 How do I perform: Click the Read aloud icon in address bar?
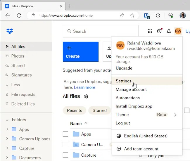tap(122, 15)
